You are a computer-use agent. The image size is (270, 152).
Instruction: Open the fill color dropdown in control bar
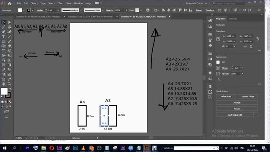[24, 10]
